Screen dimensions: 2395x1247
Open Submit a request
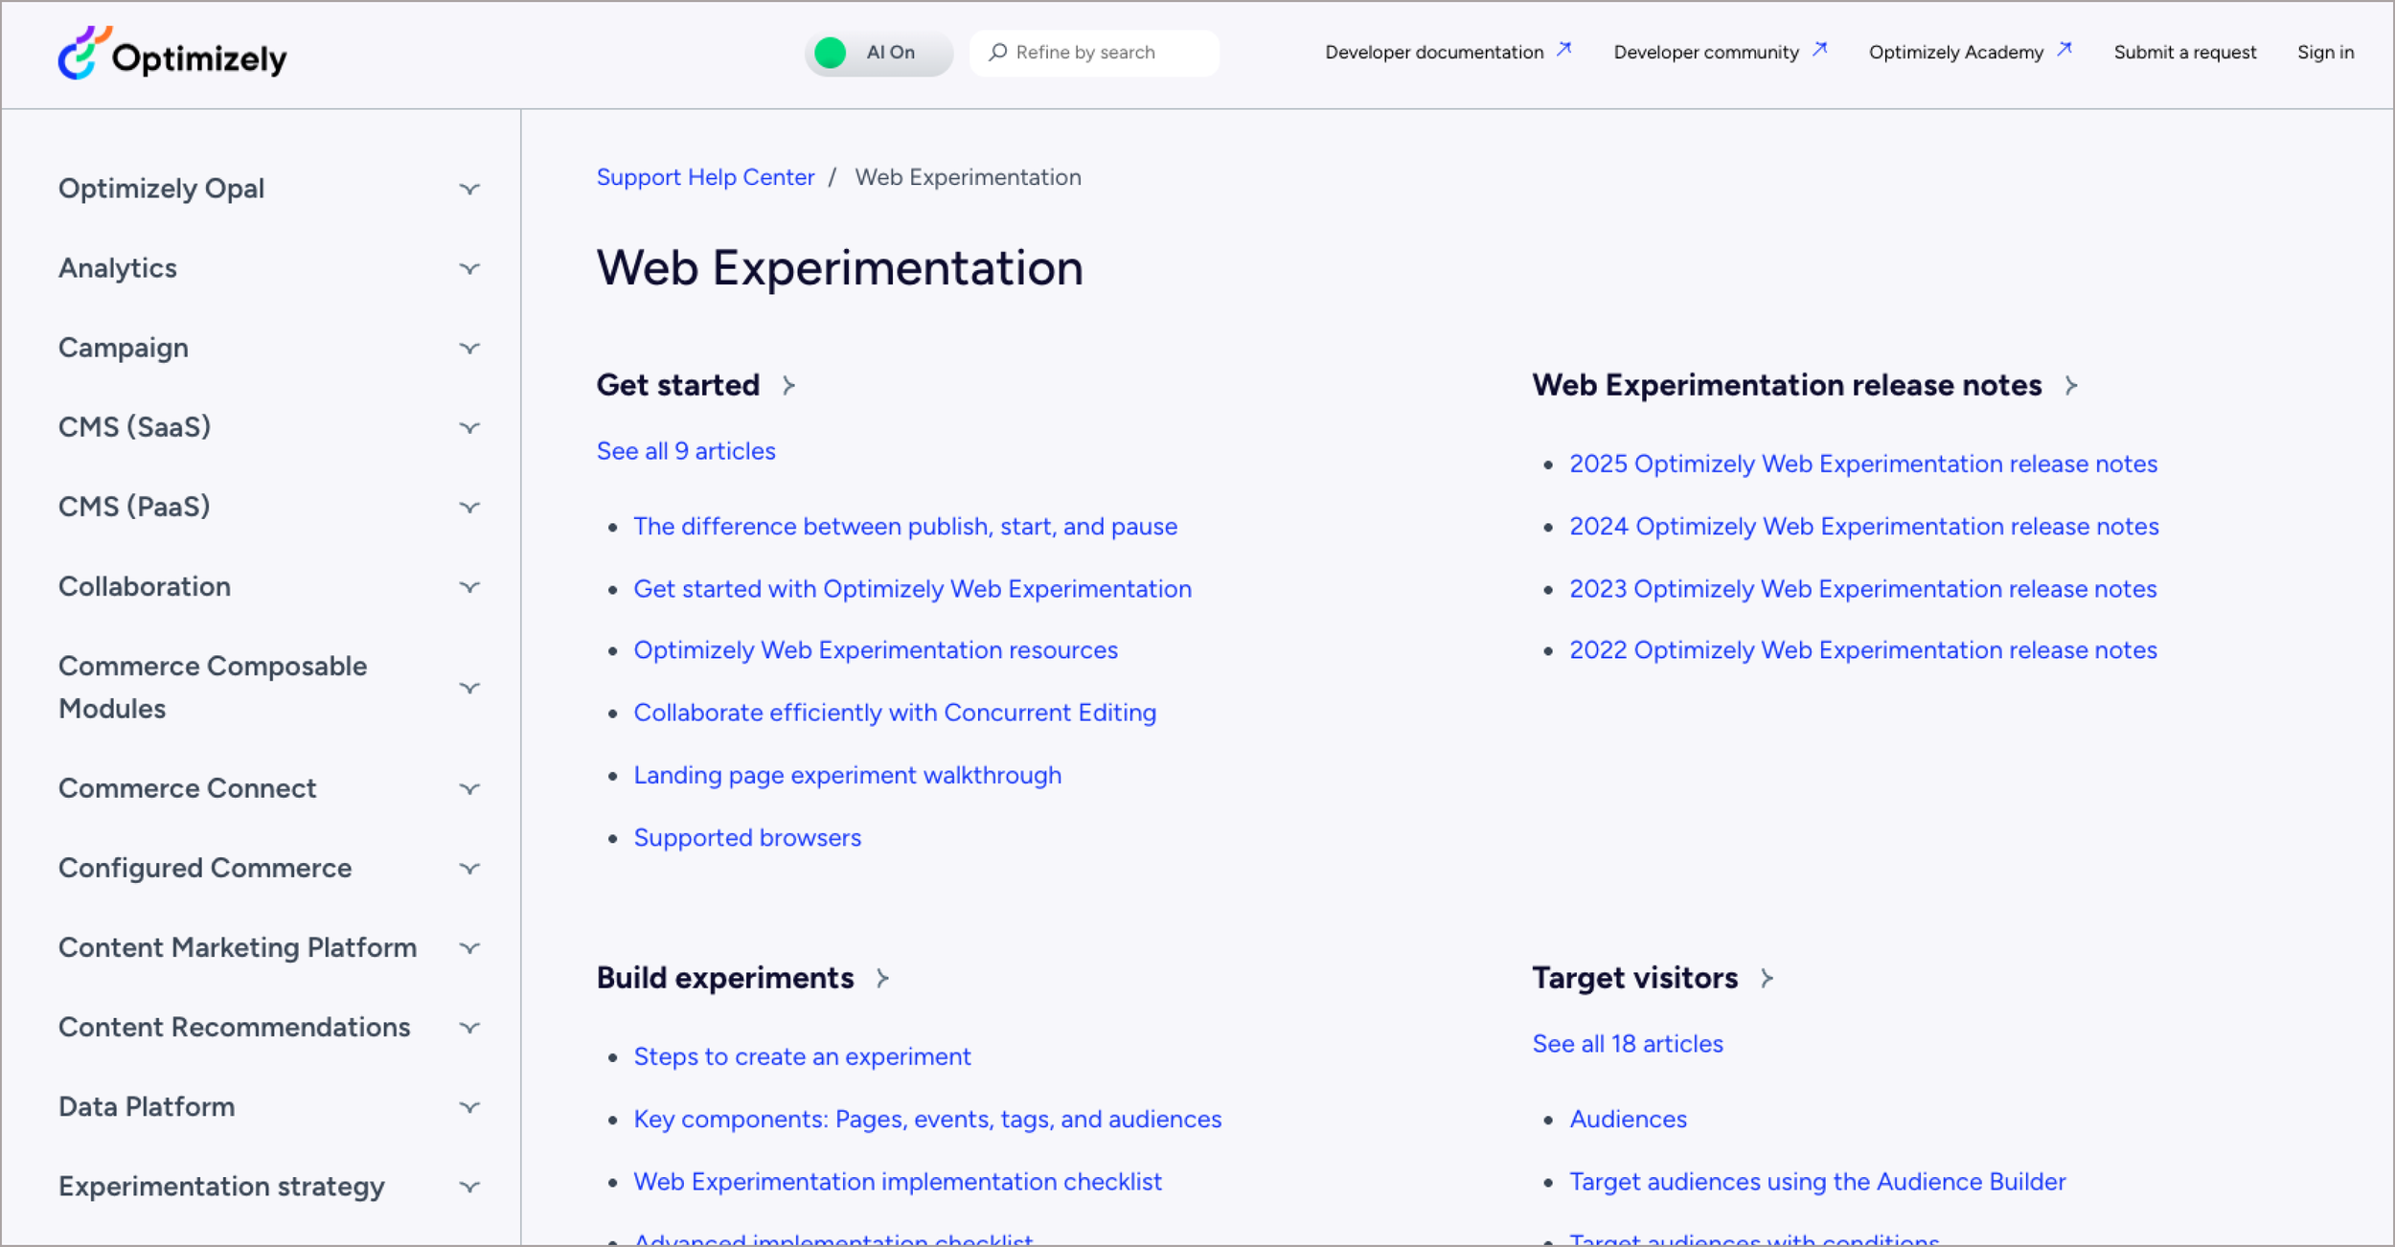click(x=2184, y=53)
